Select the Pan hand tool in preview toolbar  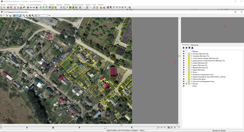point(1,16)
